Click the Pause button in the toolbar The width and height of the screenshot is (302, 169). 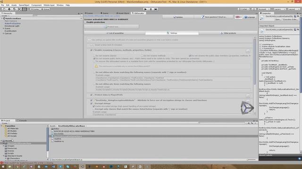[x=151, y=9]
